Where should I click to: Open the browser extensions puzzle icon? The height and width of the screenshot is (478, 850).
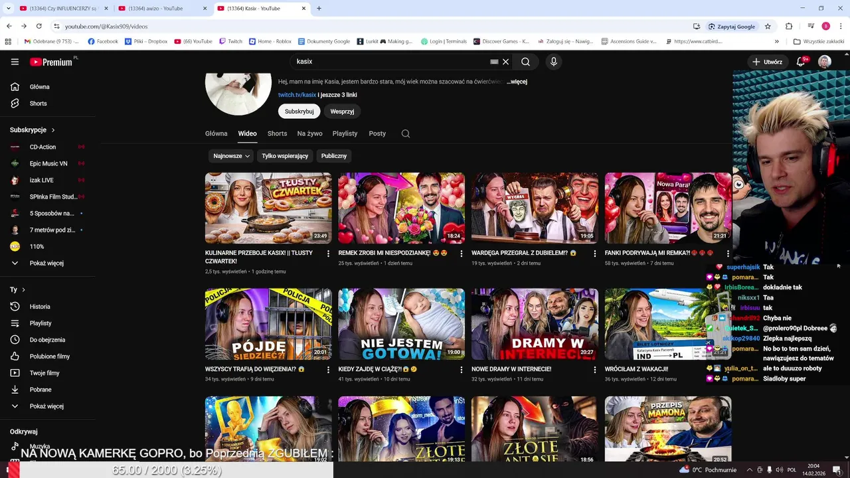pyautogui.click(x=789, y=26)
